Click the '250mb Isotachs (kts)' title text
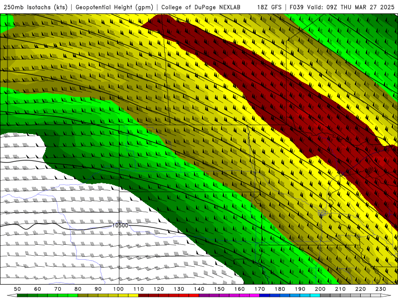 point(36,7)
